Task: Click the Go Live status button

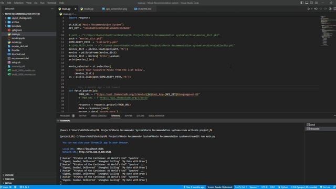Action: (325, 187)
